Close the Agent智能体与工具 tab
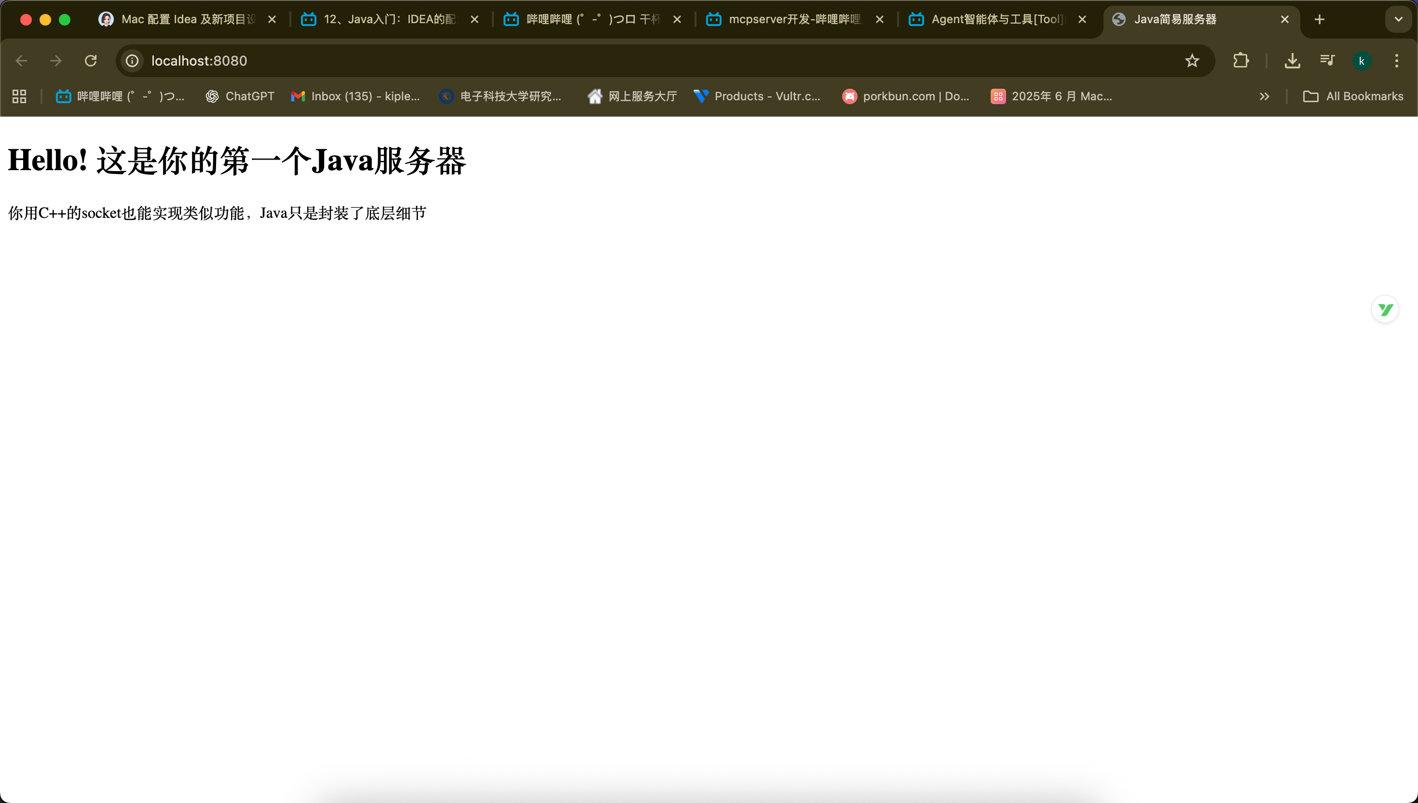The height and width of the screenshot is (803, 1418). 1082,19
